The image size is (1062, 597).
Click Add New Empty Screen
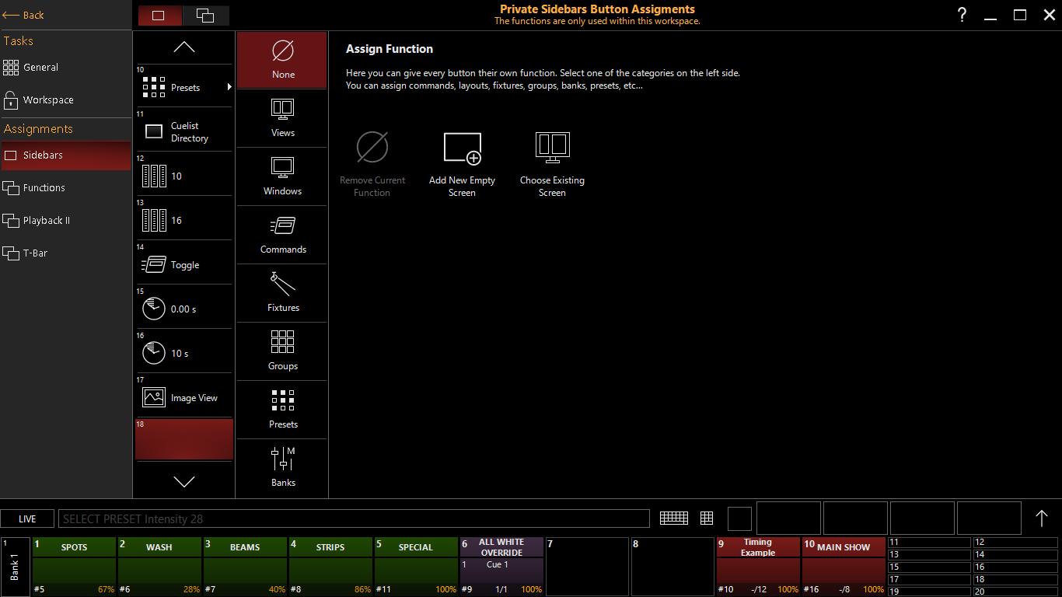point(462,164)
